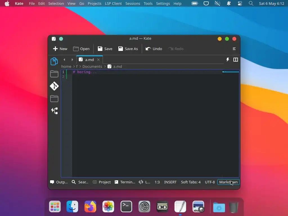Toggle the Terminal panel
Viewport: 288px width, 216px height.
click(125, 182)
